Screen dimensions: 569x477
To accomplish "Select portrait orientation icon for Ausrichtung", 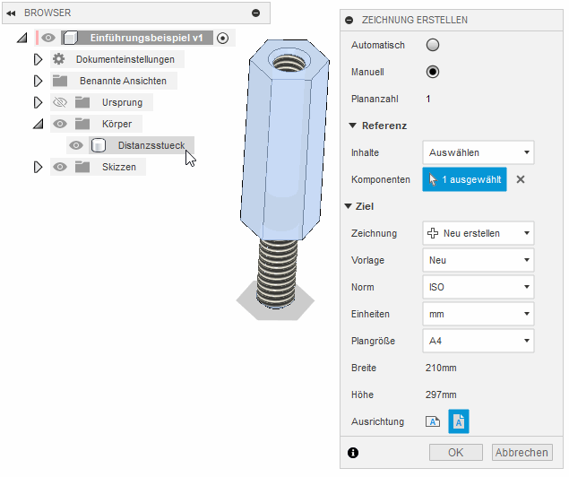I will point(458,421).
